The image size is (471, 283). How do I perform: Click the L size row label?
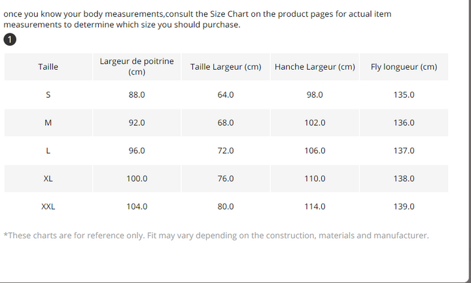(x=48, y=151)
